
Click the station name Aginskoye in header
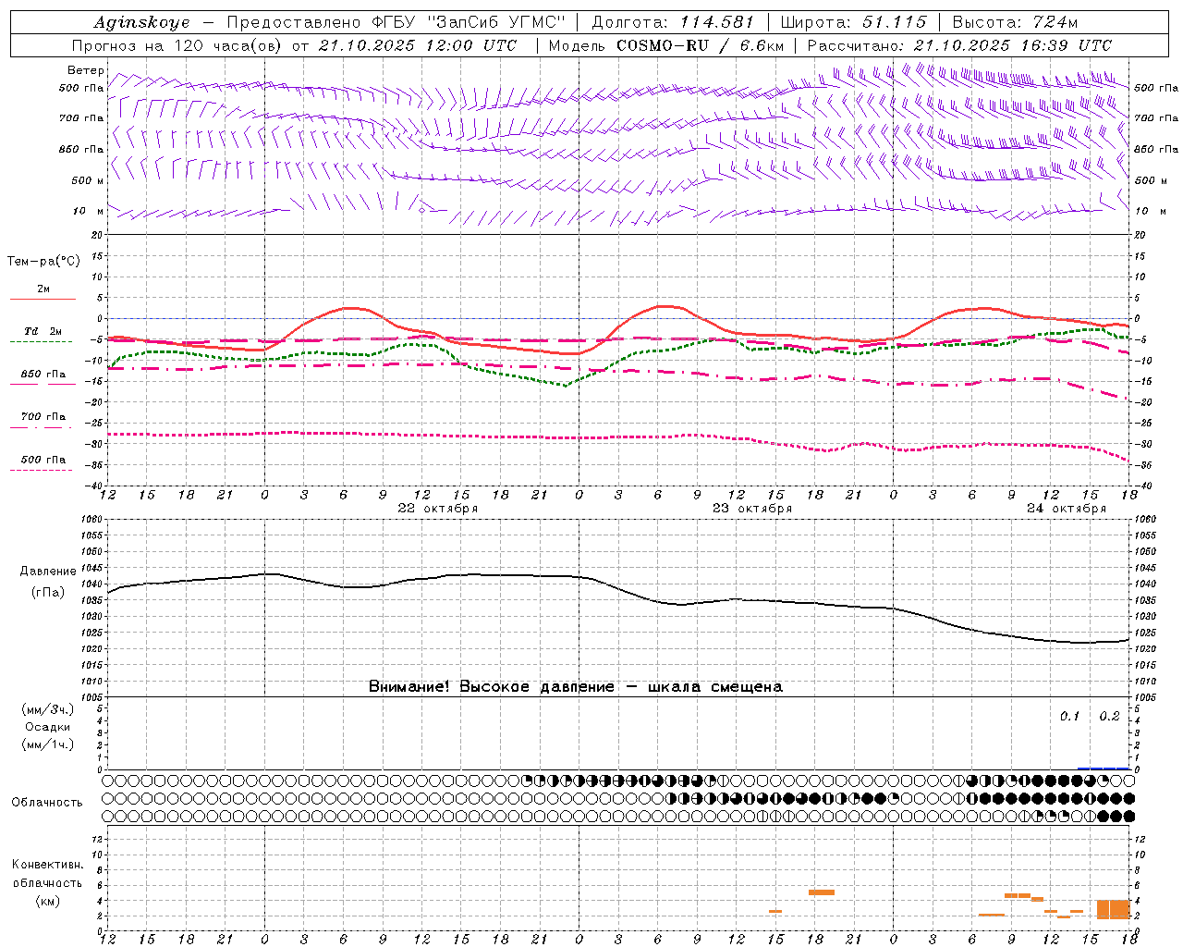click(x=141, y=22)
